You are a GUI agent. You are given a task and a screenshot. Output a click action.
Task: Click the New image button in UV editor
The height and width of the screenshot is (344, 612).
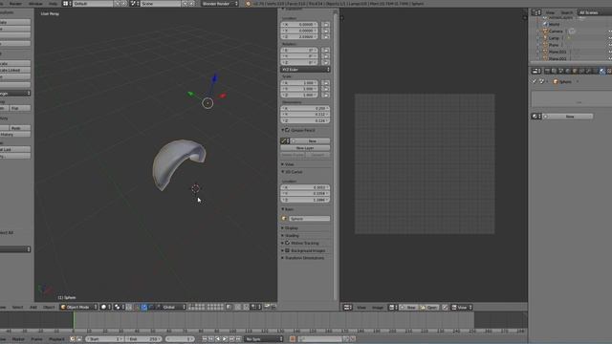[x=408, y=308]
